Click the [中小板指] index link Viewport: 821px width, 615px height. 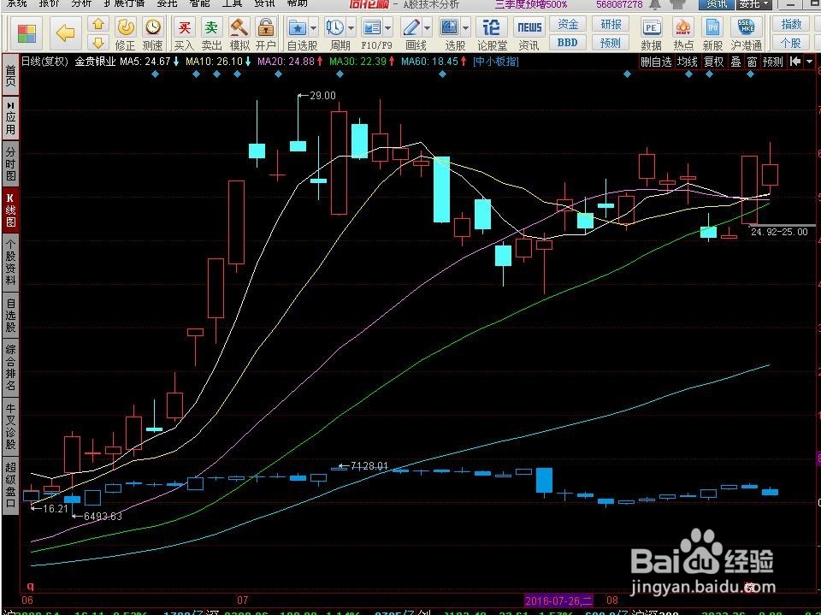coord(495,62)
